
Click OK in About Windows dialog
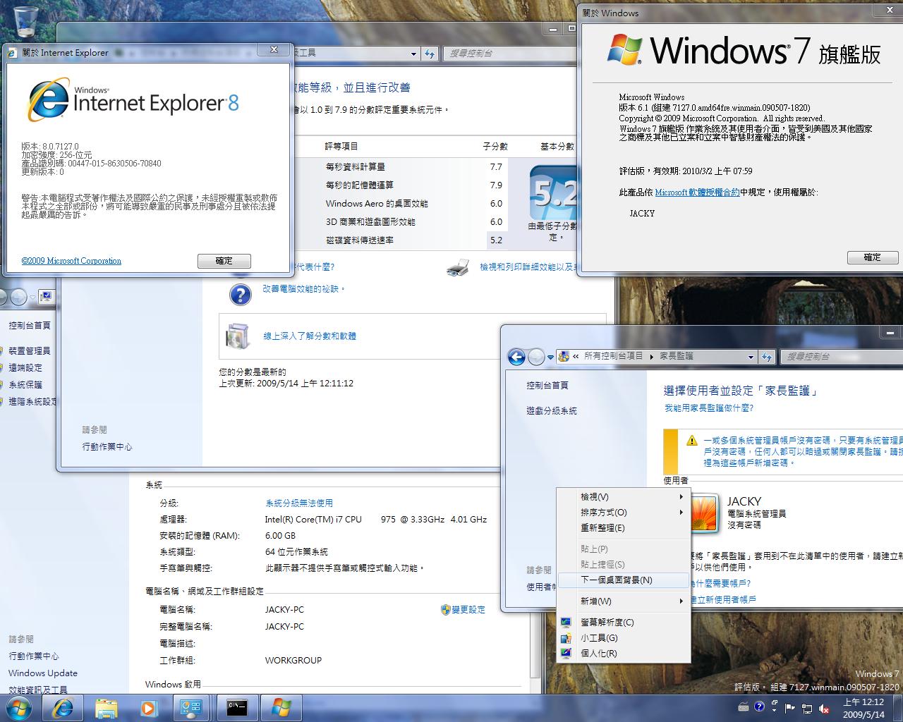[873, 257]
